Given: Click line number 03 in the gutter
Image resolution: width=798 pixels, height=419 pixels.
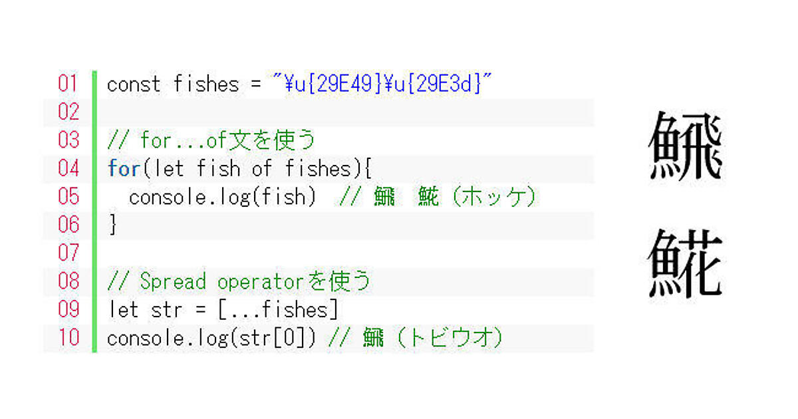Looking at the screenshot, I should 68,140.
